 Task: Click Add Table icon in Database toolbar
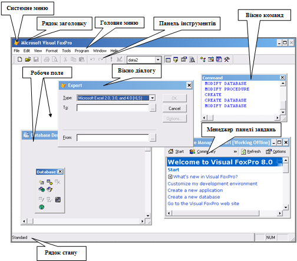(x=49, y=182)
